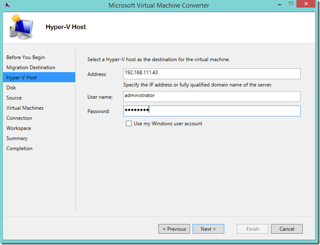Select Virtual Machines step
This screenshot has height=245, width=320.
coord(25,108)
